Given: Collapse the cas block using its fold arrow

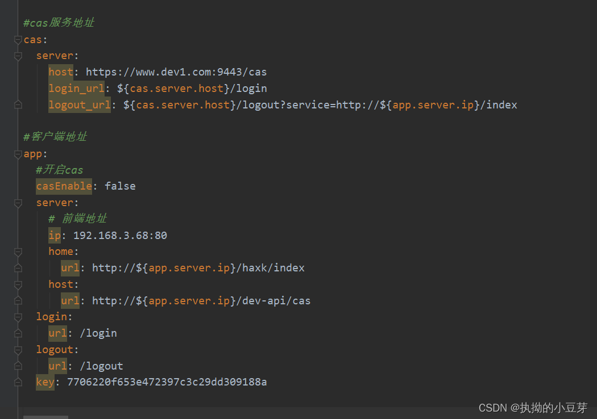Looking at the screenshot, I should (18, 40).
